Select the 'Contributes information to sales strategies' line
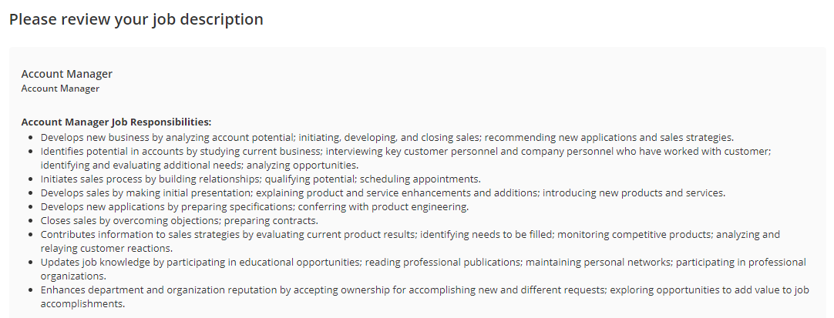Image resolution: width=834 pixels, height=318 pixels. pos(410,234)
